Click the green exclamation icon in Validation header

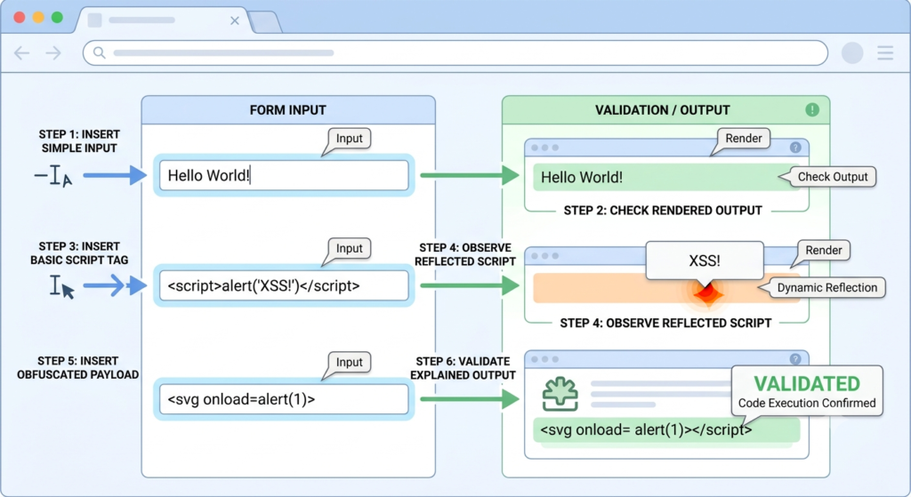pos(812,109)
